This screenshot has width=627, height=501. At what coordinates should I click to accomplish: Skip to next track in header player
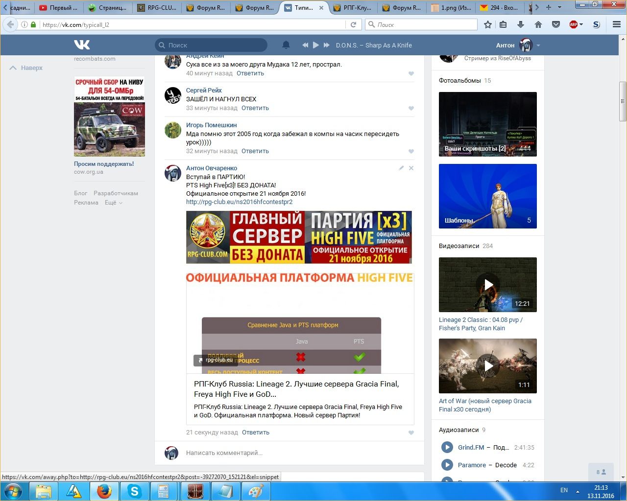pyautogui.click(x=327, y=45)
